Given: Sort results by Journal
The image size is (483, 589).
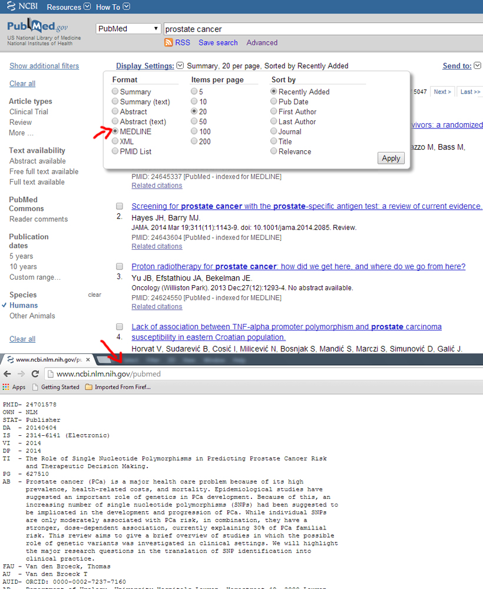Looking at the screenshot, I should (x=274, y=131).
